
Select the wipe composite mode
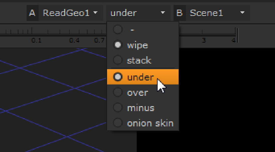coord(137,45)
